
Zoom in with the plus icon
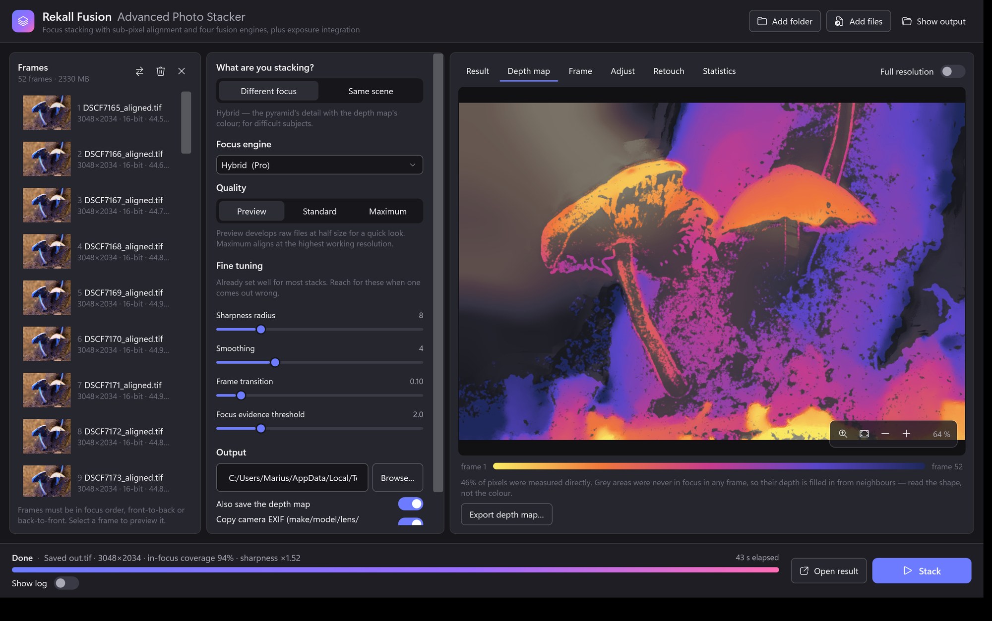906,434
